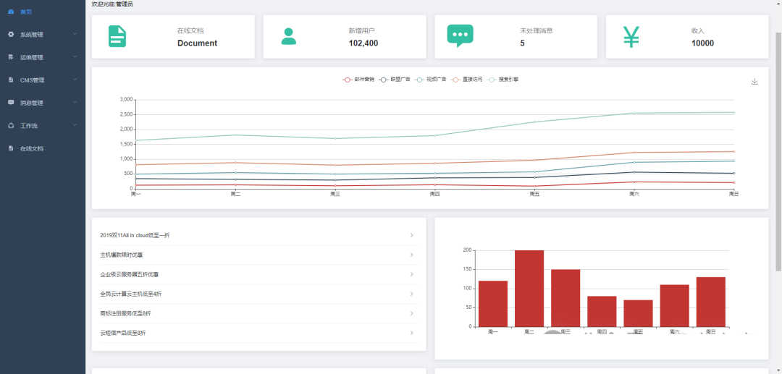Click the gear icon beside 系统管理
Viewport: 782px width, 374px height.
(11, 34)
